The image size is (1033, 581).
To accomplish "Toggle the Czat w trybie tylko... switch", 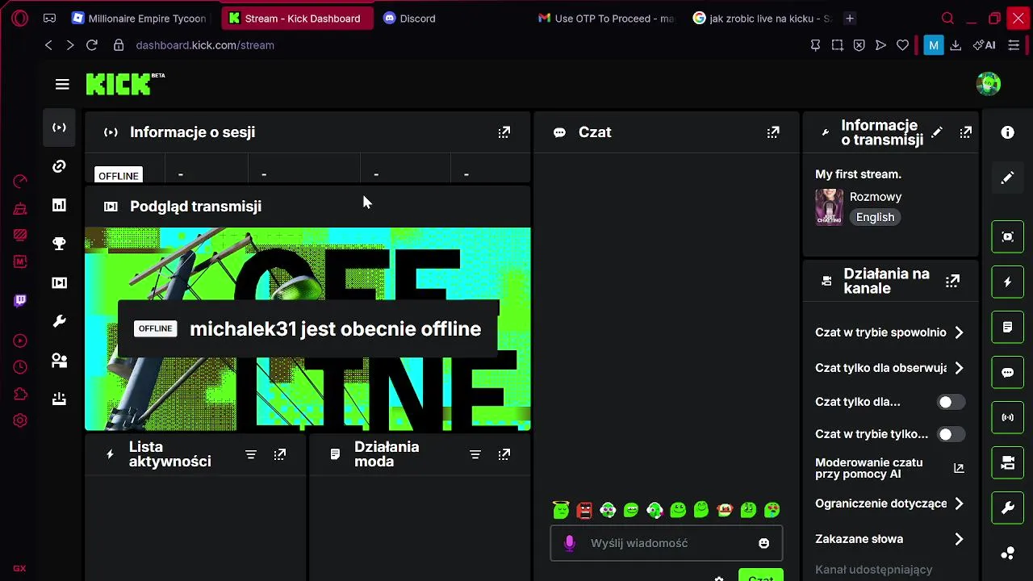I will 951,434.
